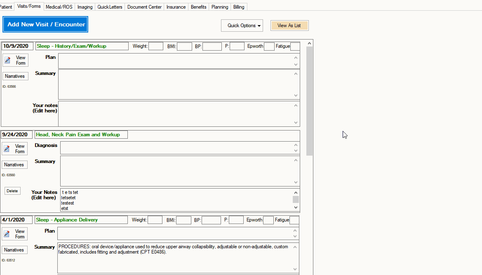Switch to the Patient tab
This screenshot has width=482, height=275.
click(6, 7)
